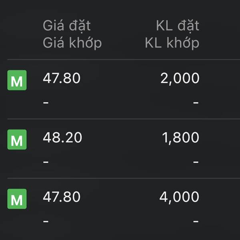The height and width of the screenshot is (240, 240).
Task: Click the matched volume dash under 2,000
Action: point(196,103)
